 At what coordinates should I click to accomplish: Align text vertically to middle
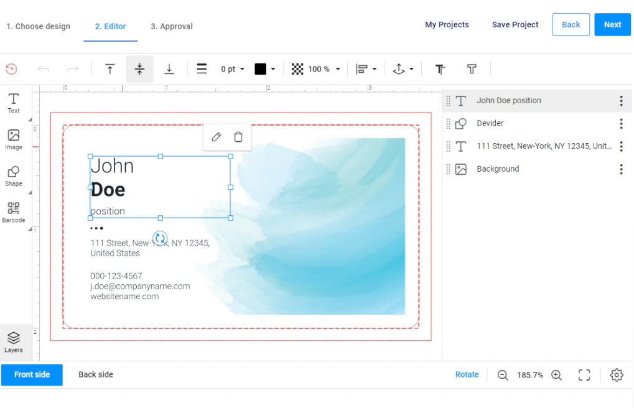(139, 69)
